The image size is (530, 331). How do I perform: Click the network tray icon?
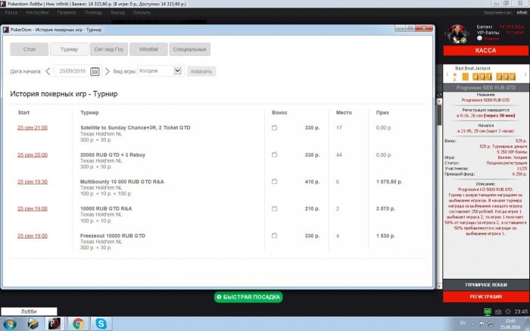point(491,324)
